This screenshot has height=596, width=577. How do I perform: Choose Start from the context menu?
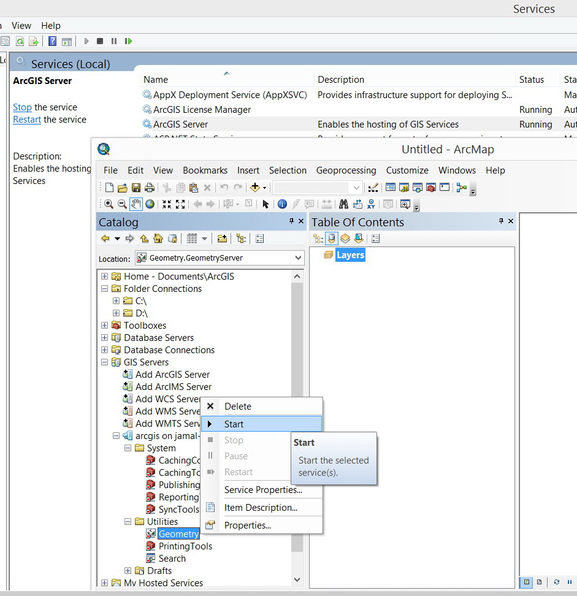pyautogui.click(x=261, y=424)
